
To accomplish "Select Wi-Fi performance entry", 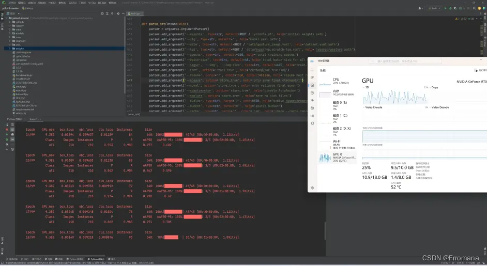I will [338, 144].
